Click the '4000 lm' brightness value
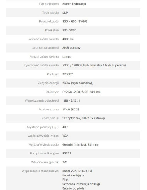 click(68, 39)
